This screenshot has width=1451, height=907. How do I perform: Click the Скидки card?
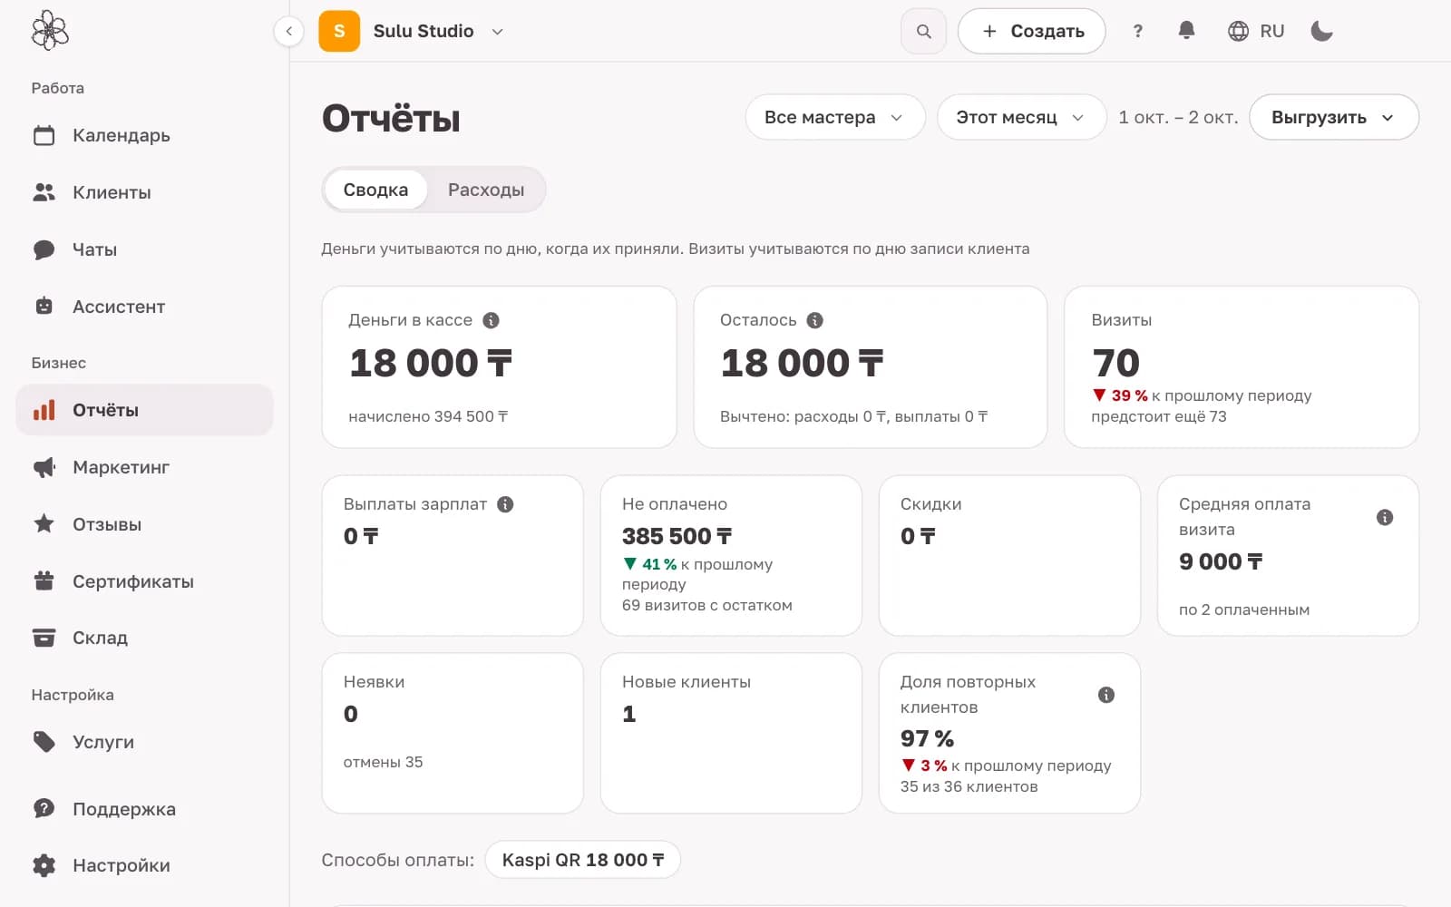tap(1009, 555)
